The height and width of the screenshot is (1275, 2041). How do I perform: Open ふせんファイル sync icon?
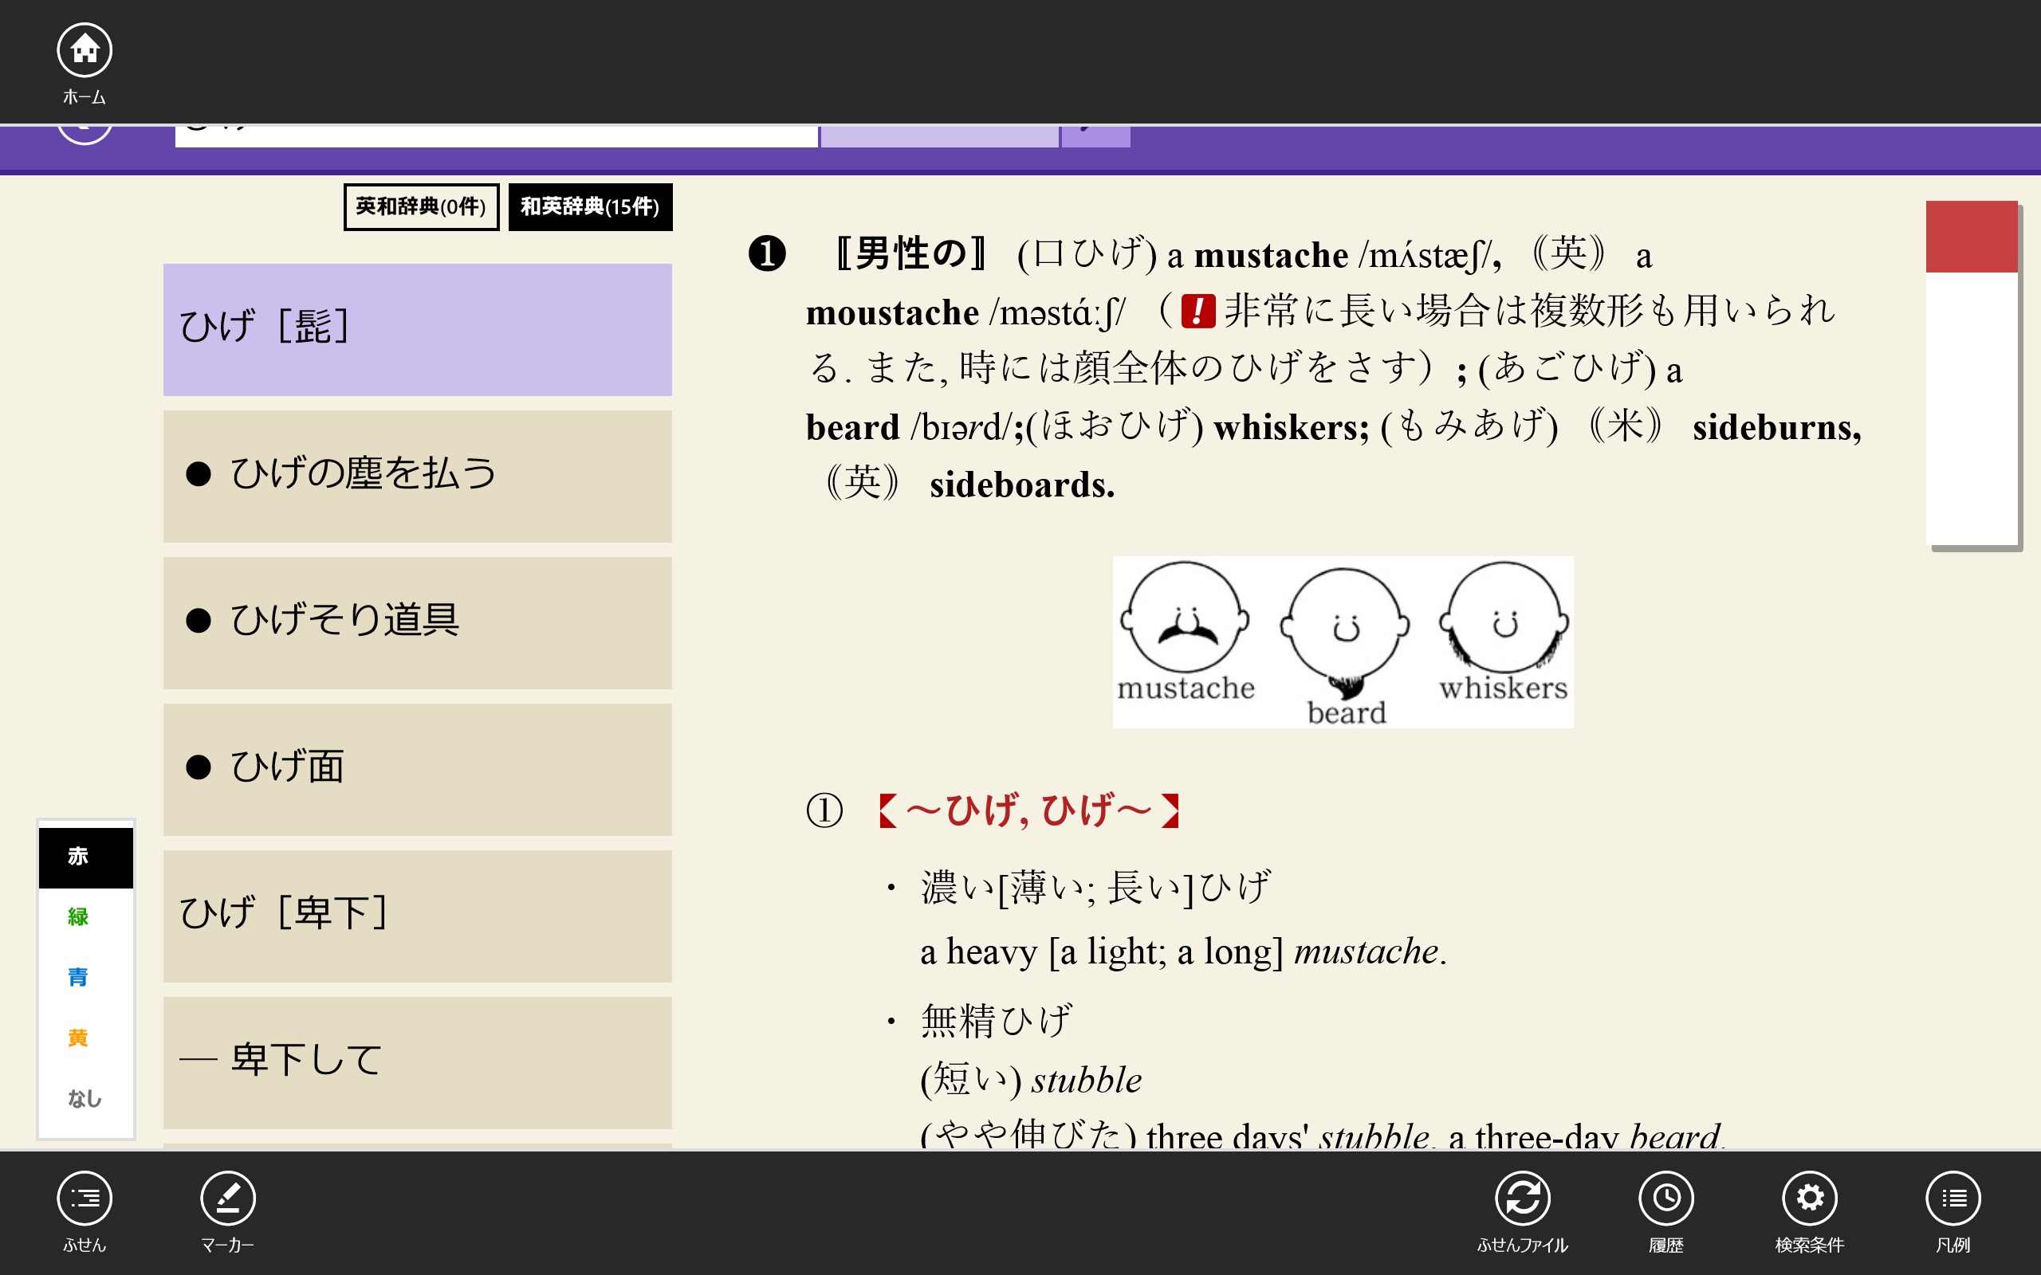click(x=1522, y=1198)
